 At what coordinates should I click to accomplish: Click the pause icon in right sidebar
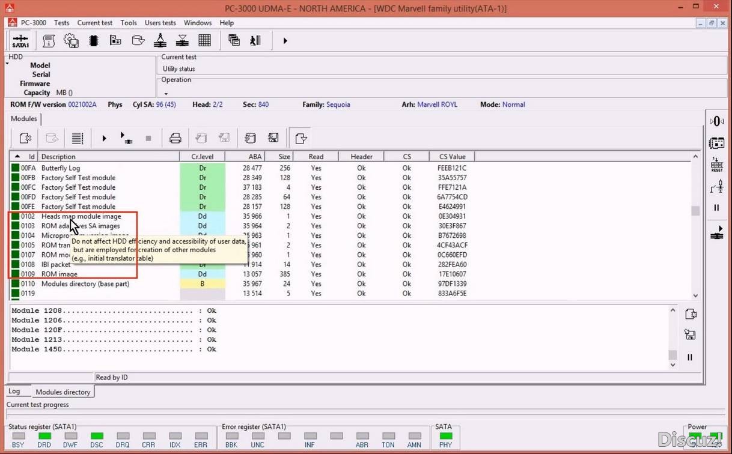(717, 208)
